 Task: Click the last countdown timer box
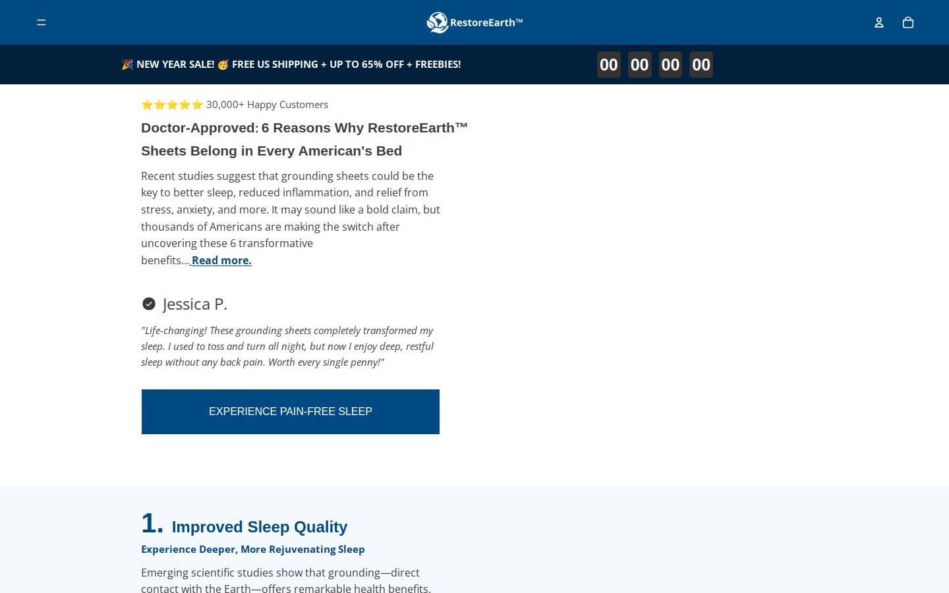[701, 65]
